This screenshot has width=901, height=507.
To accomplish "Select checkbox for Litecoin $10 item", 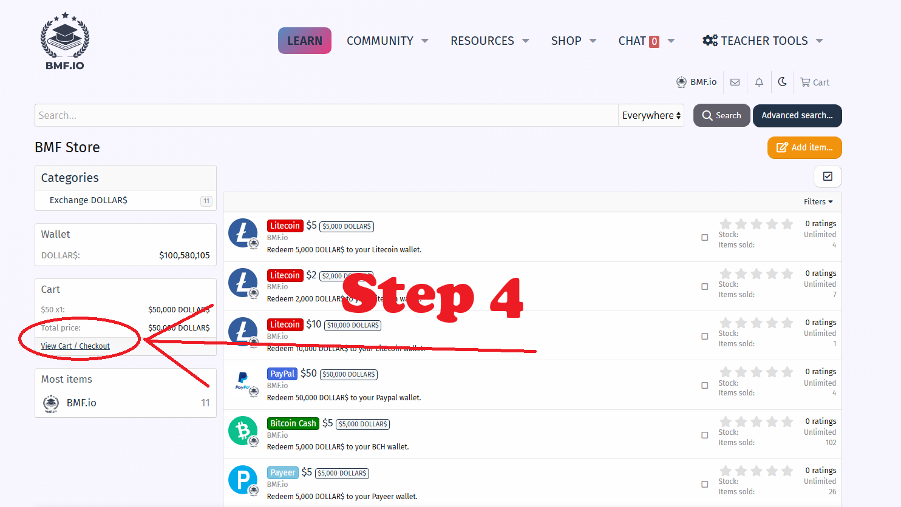I will click(x=705, y=337).
